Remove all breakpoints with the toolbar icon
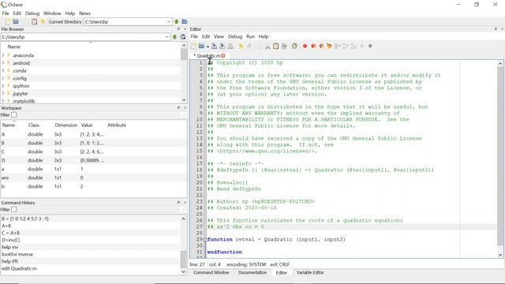The height and width of the screenshot is (284, 505). [329, 46]
